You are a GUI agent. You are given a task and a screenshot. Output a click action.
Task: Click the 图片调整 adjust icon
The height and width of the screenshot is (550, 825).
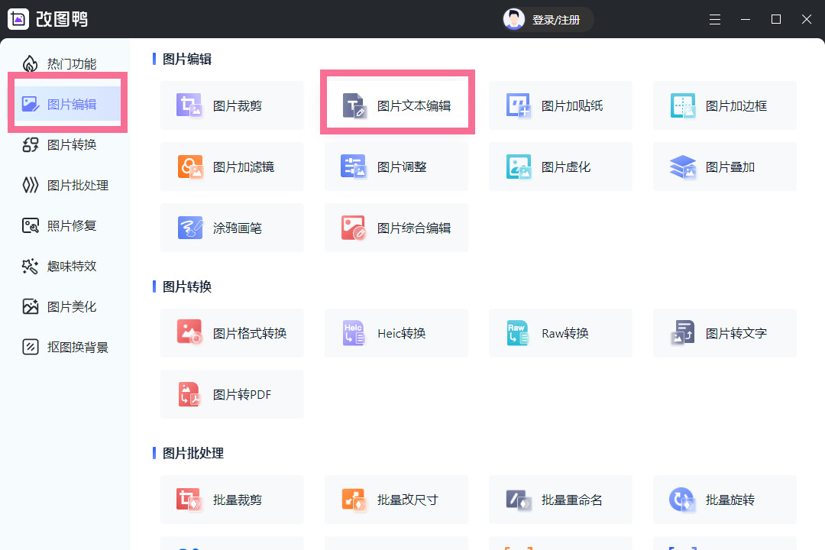(x=354, y=167)
